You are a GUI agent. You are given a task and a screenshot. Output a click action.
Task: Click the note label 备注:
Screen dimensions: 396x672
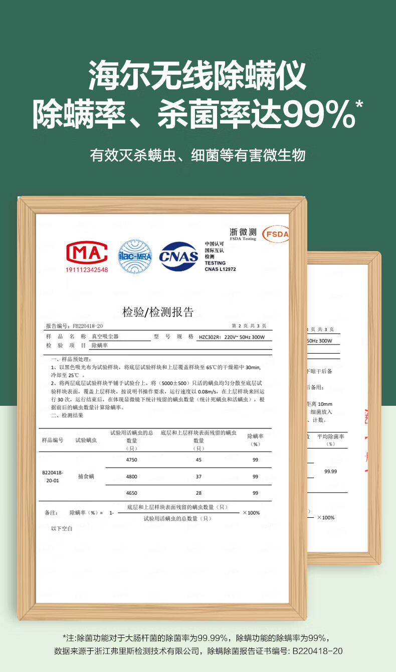tap(51, 513)
